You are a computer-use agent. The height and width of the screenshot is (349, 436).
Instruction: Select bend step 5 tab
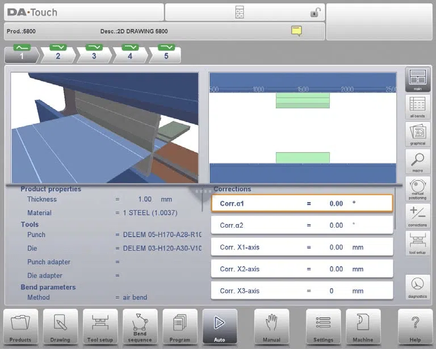166,54
